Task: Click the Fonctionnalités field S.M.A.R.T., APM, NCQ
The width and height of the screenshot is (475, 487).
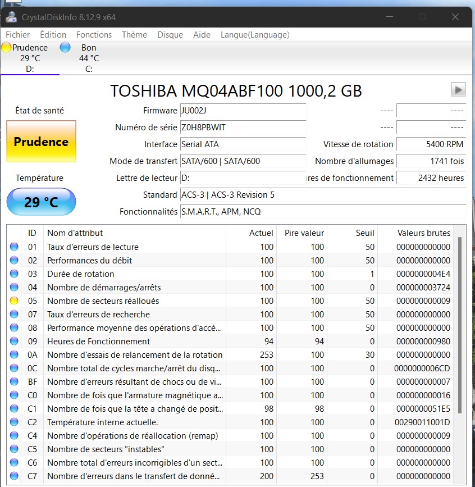Action: (323, 212)
